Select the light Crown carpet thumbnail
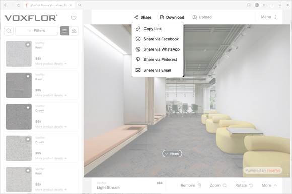Screen dimensions: 292x194 coord(19,148)
